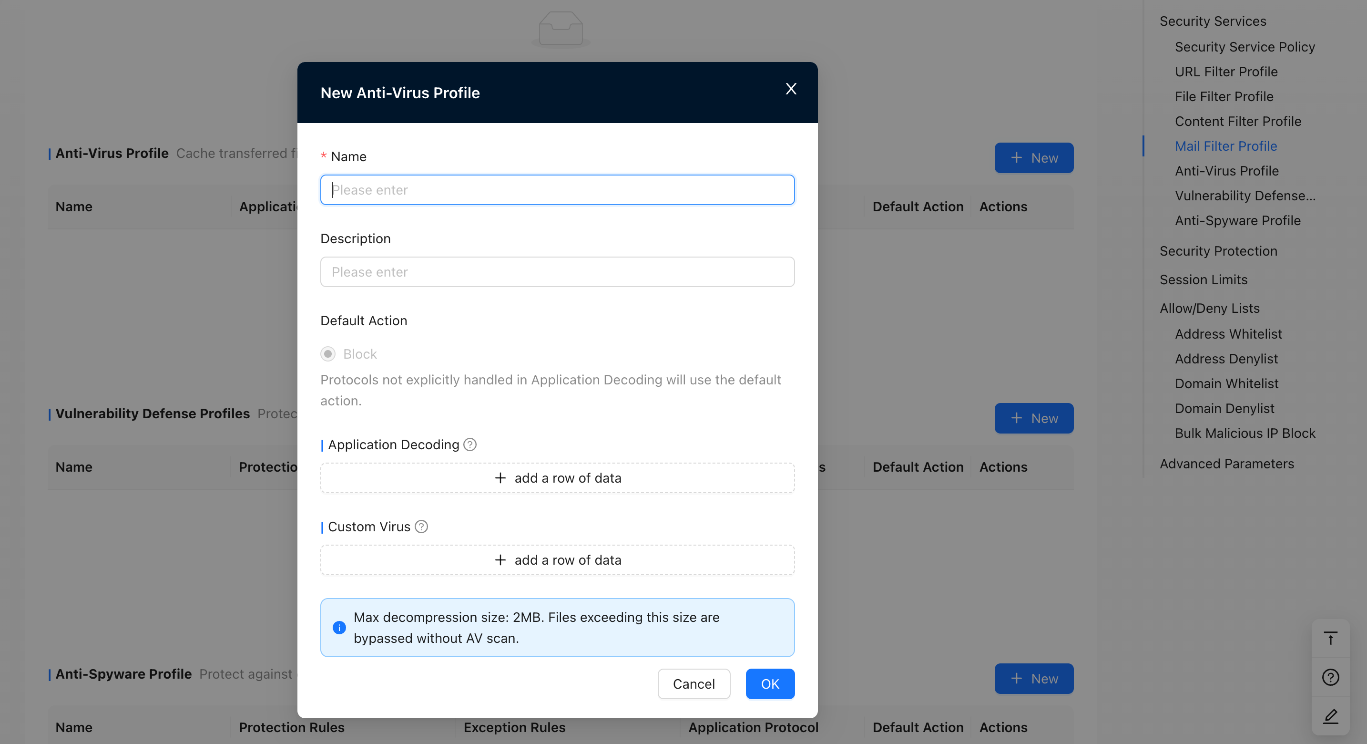Viewport: 1367px width, 744px height.
Task: Click the Vulnerability Defense Profiles section title
Action: [x=153, y=413]
